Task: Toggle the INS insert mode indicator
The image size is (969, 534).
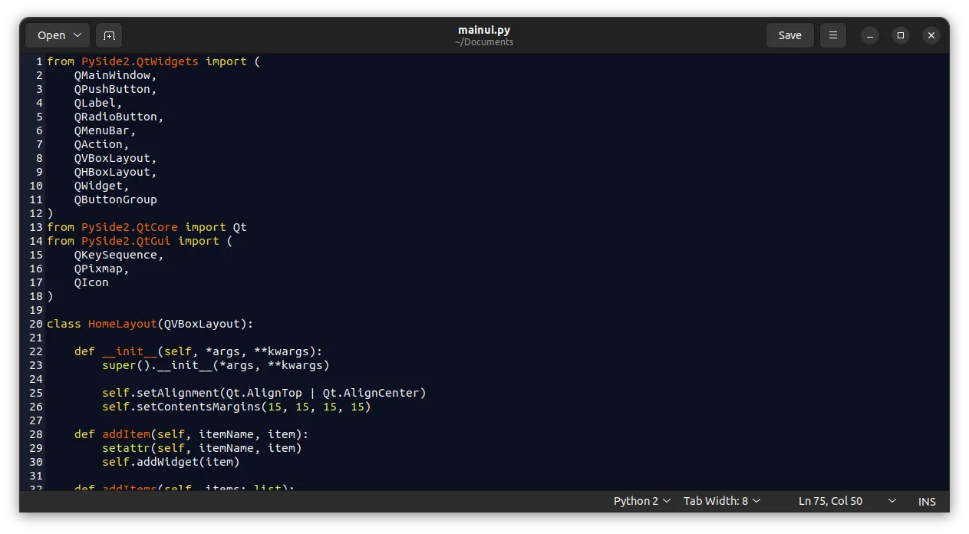Action: [927, 501]
